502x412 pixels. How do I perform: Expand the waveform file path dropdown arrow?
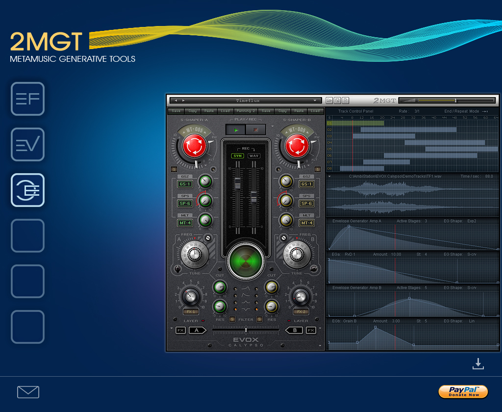(329, 176)
